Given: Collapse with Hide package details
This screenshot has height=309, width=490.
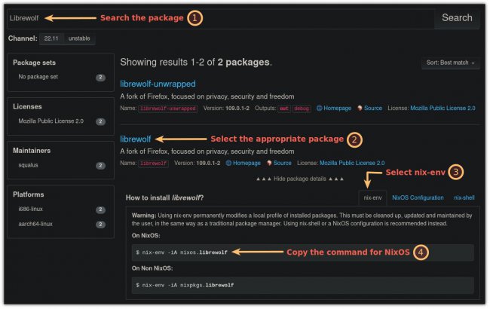Looking at the screenshot, I should pos(300,179).
